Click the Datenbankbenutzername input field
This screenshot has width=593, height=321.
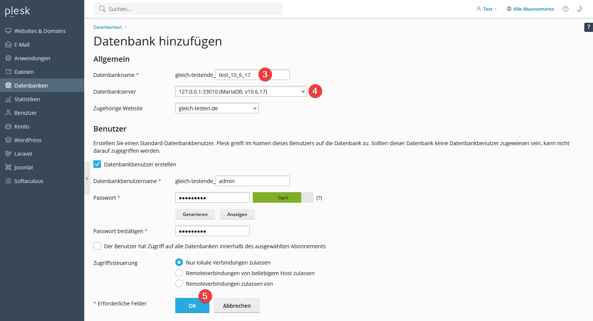[252, 181]
